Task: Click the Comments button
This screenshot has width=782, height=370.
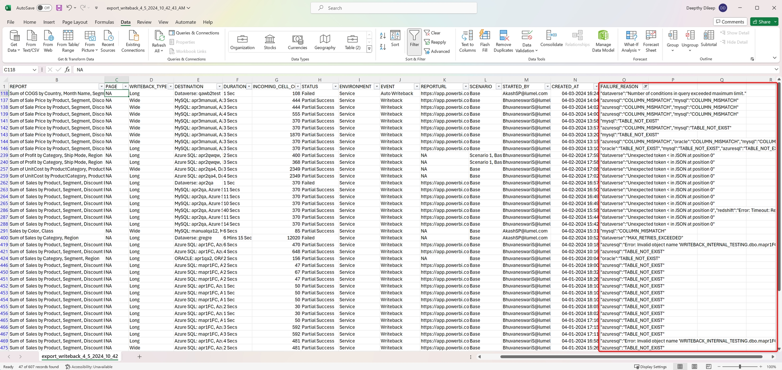Action: (730, 22)
